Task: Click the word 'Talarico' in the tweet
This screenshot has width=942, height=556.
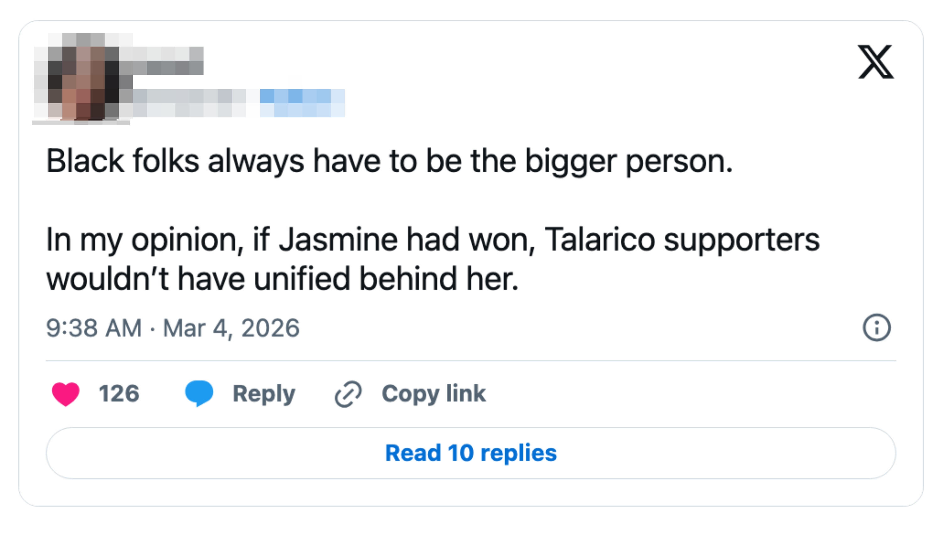Action: tap(599, 240)
